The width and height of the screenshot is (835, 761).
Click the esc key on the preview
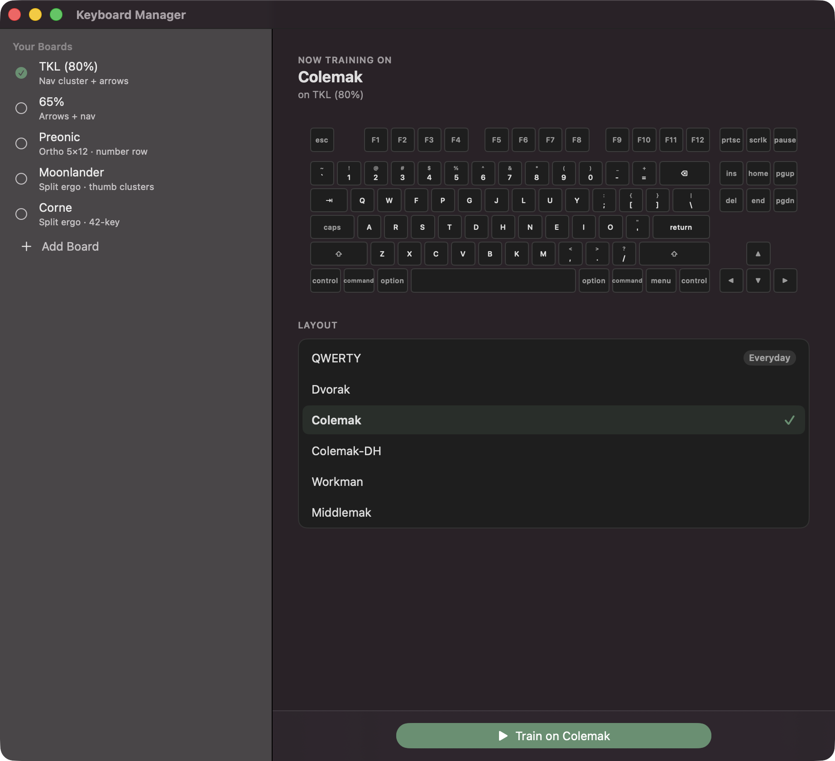point(322,140)
